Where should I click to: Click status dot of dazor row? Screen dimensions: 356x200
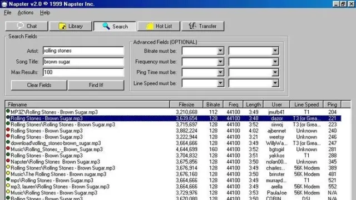coord(8,117)
